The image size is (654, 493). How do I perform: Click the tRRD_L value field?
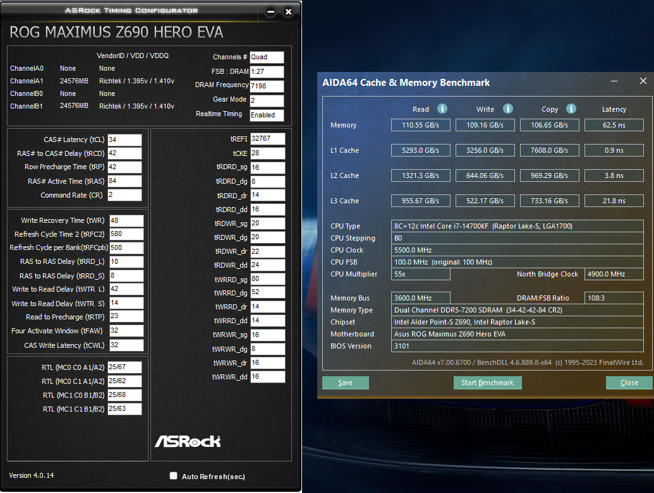click(x=126, y=262)
